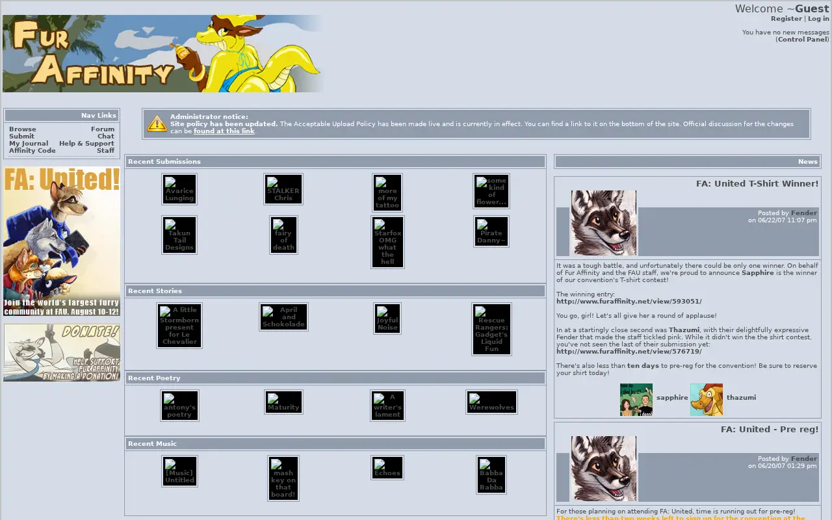Click the Recent Submissions section header
Image resolution: width=832 pixels, height=520 pixels.
(x=335, y=161)
